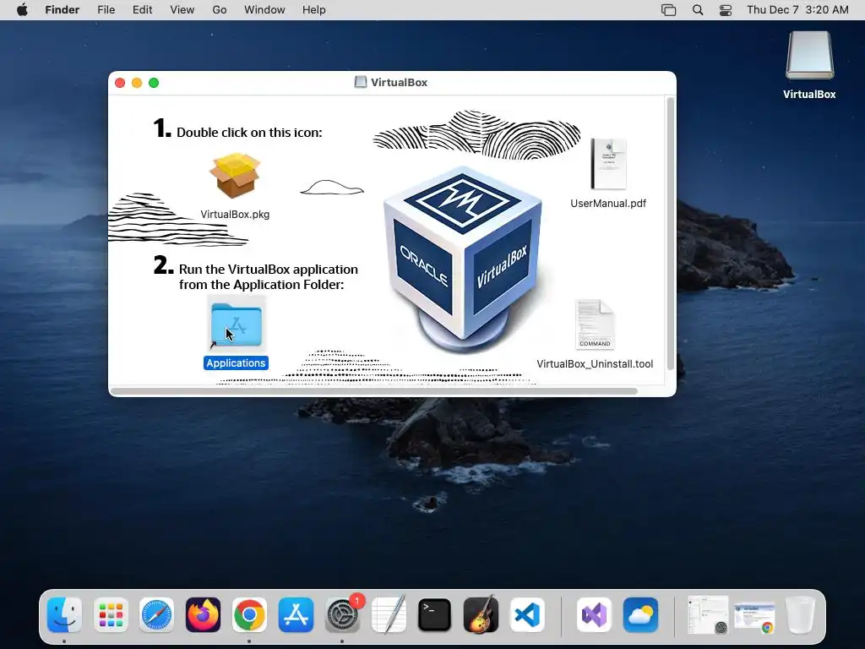The image size is (865, 649).
Task: Open Control Center in the menu bar
Action: [x=726, y=10]
